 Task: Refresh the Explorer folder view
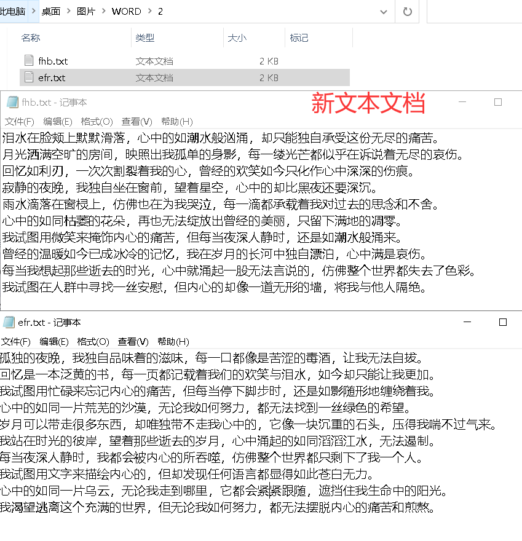(408, 12)
